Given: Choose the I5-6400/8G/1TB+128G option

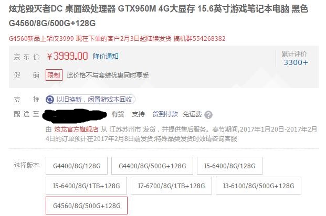Looking at the screenshot, I should tap(86, 186).
